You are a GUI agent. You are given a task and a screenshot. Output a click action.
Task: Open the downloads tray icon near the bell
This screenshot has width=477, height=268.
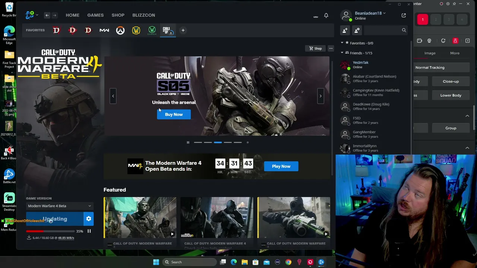coord(316,16)
